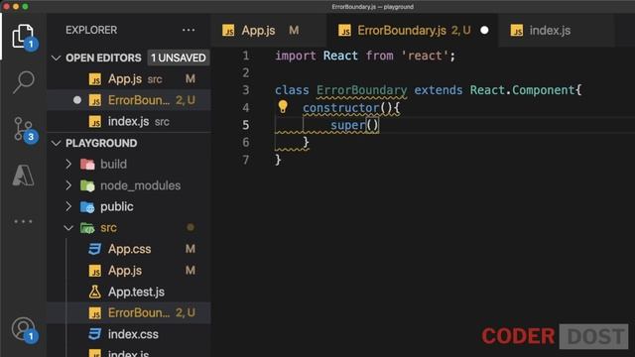The height and width of the screenshot is (357, 635).
Task: Open App.css in src folder
Action: tap(129, 249)
